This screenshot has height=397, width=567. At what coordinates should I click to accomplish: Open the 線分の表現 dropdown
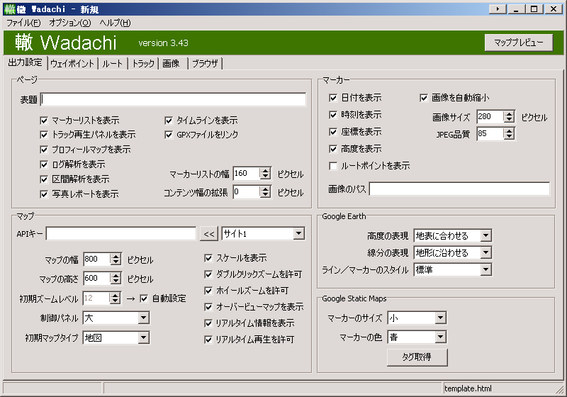[453, 253]
